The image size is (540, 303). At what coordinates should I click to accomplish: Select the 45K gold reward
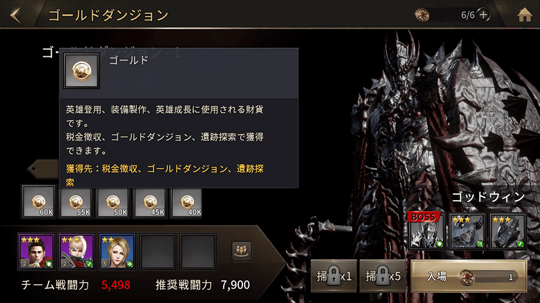pos(150,202)
